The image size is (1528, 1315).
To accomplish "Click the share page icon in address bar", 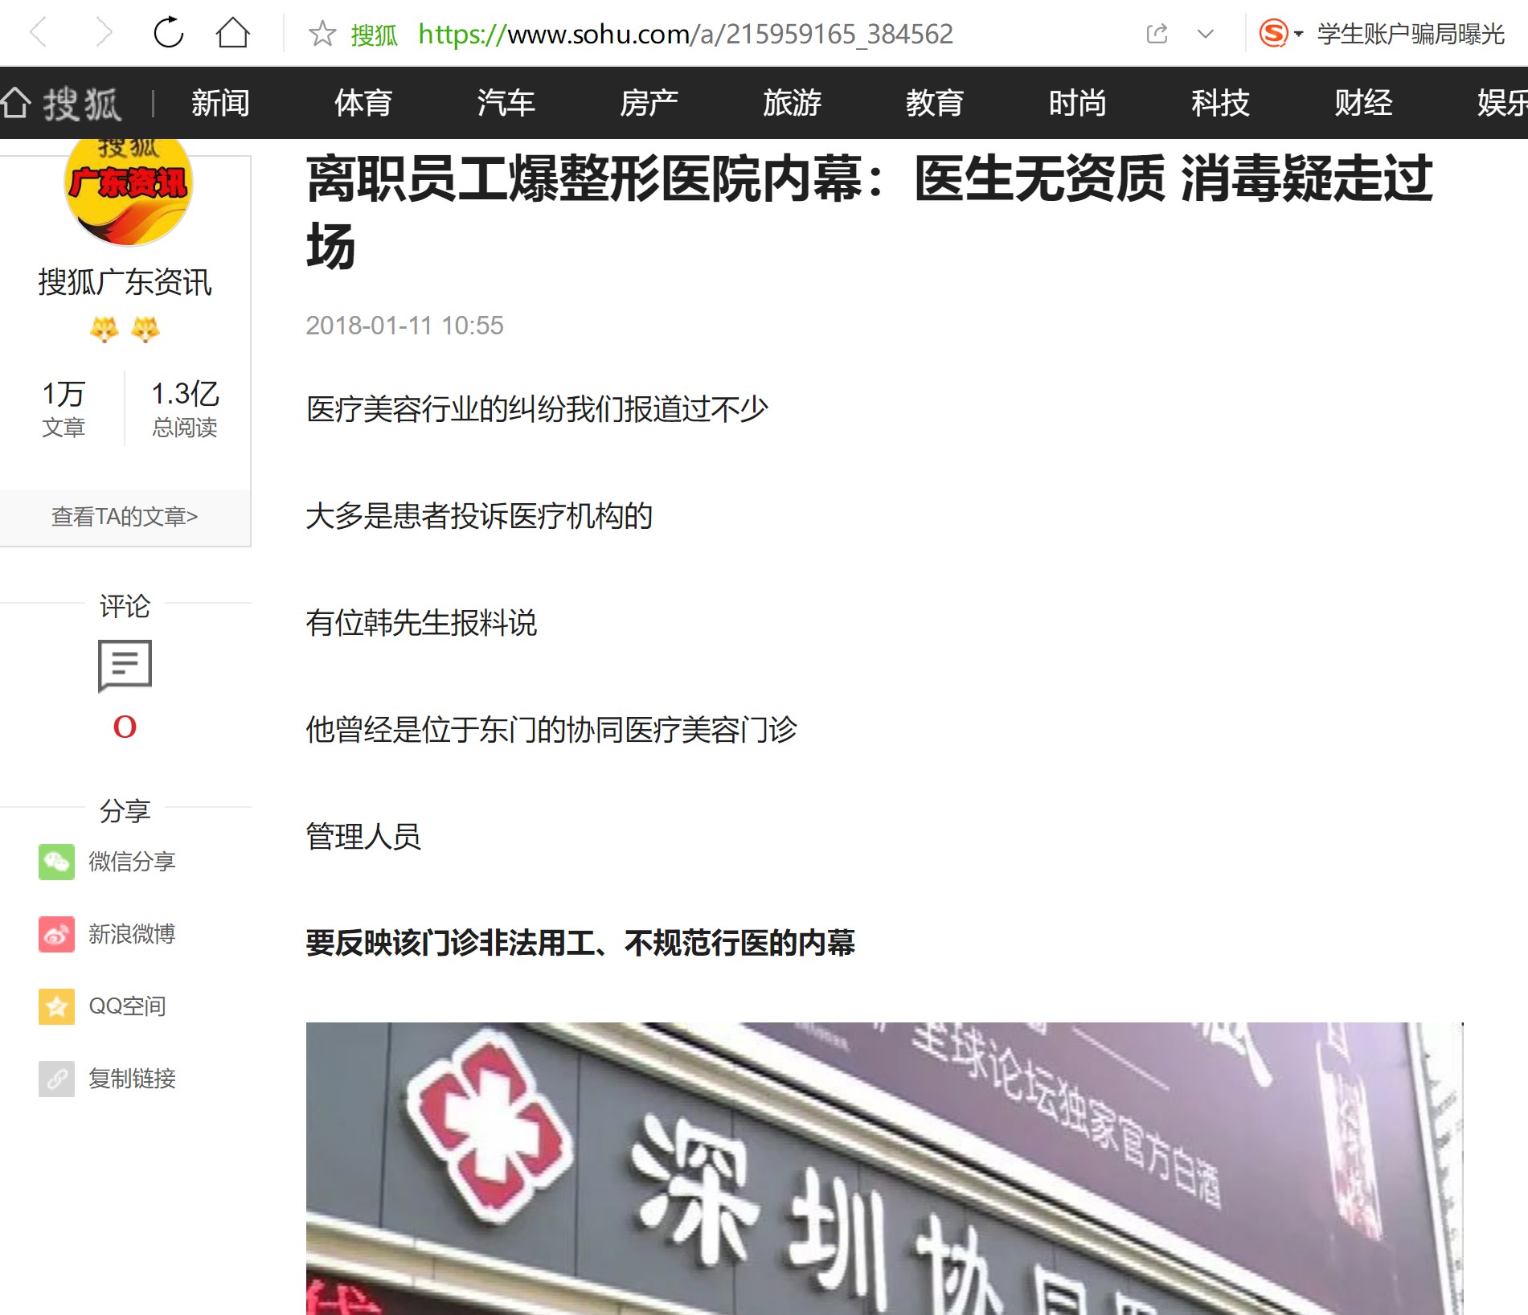I will point(1157,34).
